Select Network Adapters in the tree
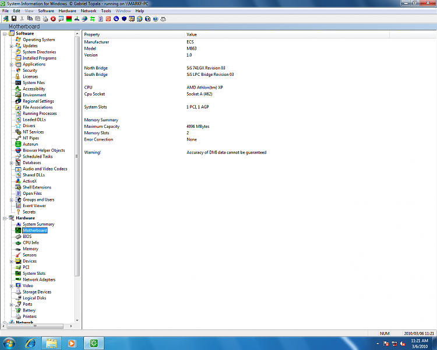This screenshot has width=437, height=350. click(39, 279)
